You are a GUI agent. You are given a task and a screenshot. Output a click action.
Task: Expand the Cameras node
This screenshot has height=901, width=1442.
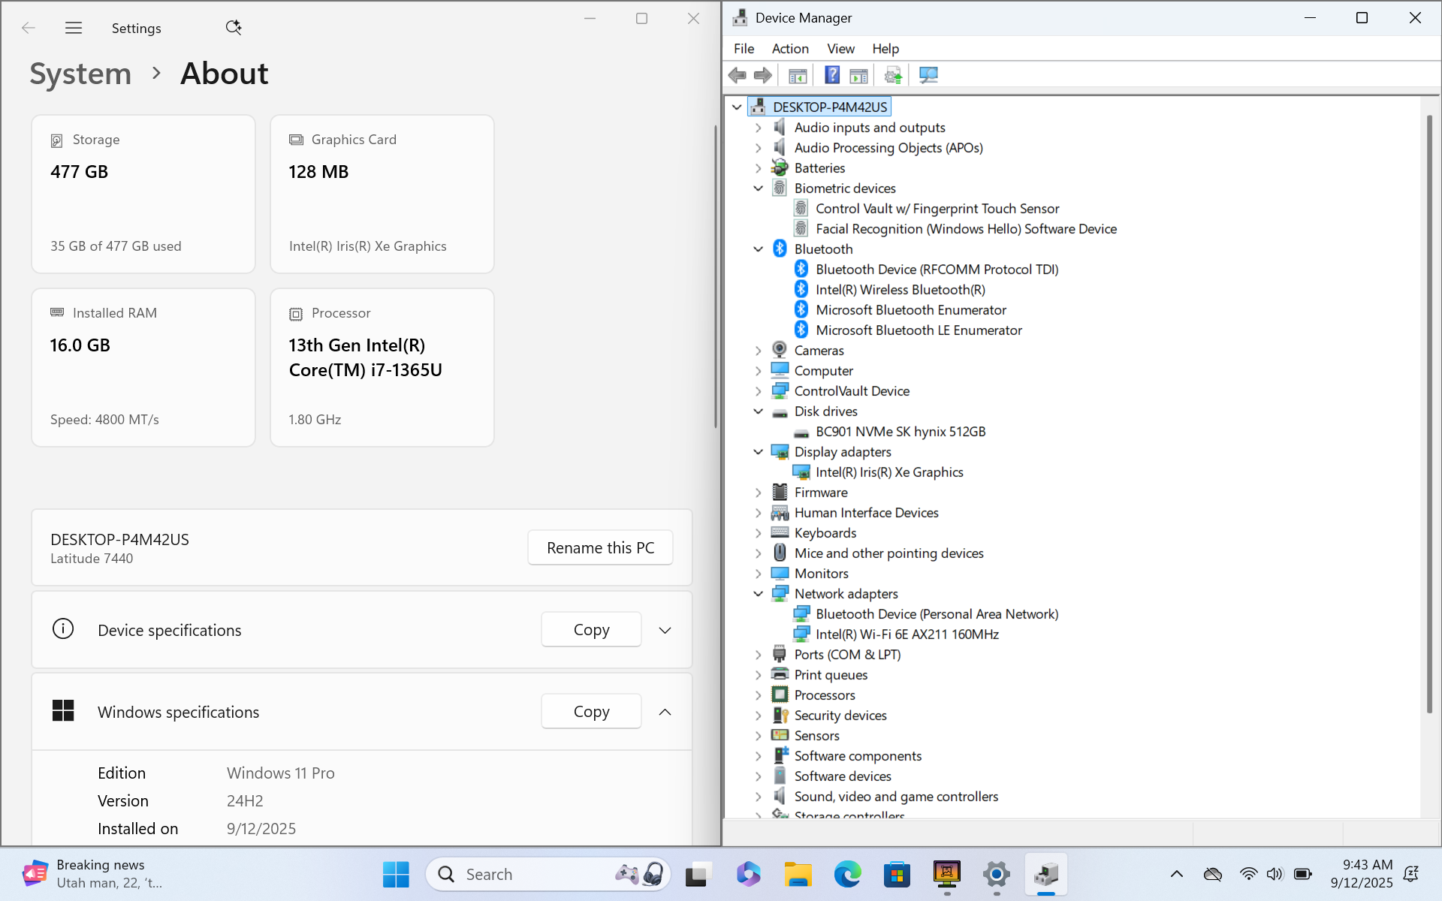click(x=758, y=351)
